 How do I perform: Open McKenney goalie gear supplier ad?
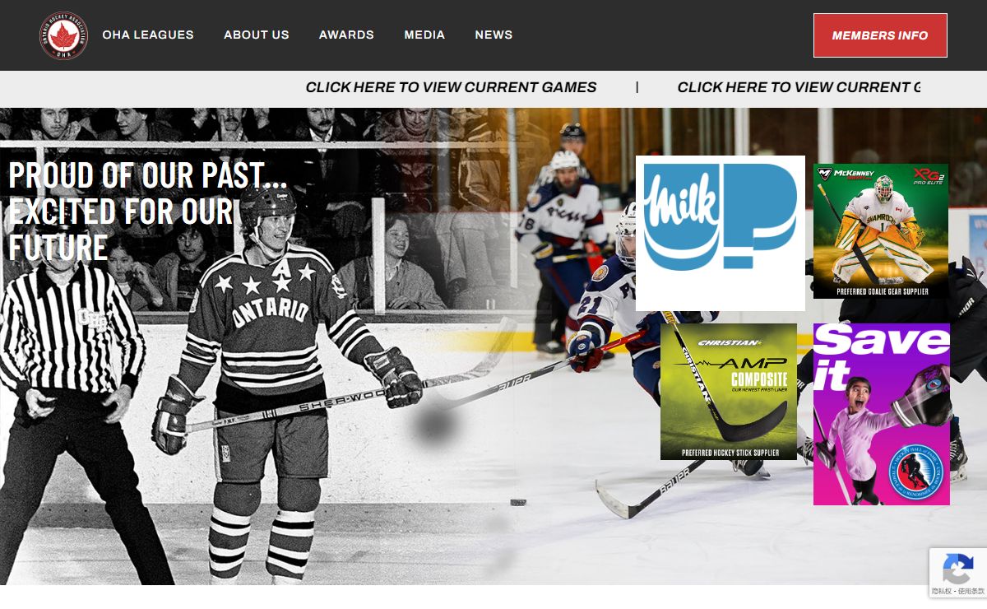[881, 231]
